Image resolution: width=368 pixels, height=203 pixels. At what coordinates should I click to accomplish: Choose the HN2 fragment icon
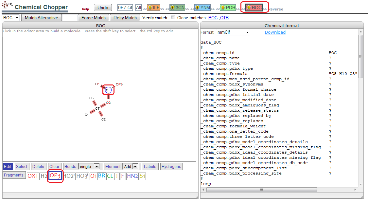pyautogui.click(x=132, y=176)
